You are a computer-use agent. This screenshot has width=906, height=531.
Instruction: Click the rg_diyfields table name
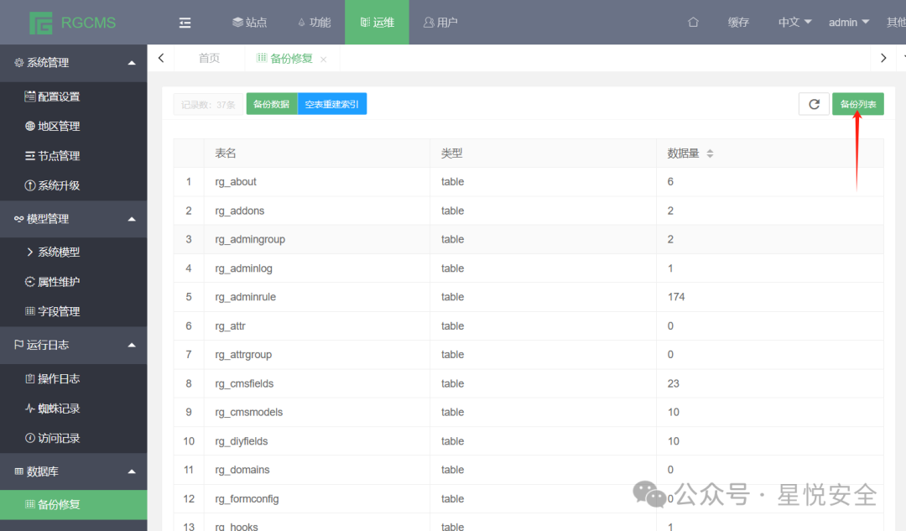pos(242,441)
